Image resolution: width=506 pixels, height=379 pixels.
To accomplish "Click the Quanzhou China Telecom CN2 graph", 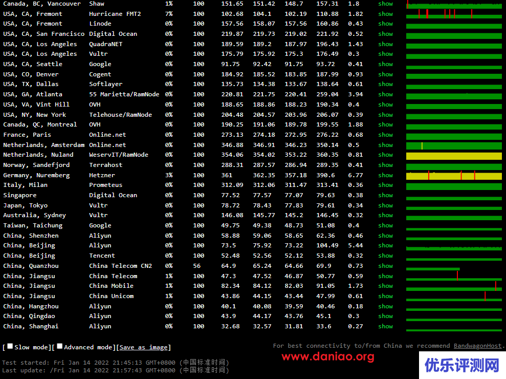I will 433,269.
